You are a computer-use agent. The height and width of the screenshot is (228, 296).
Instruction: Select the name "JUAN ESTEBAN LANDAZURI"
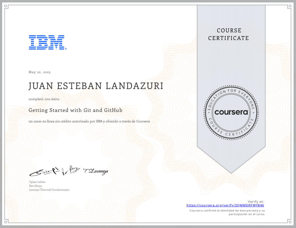click(x=96, y=86)
